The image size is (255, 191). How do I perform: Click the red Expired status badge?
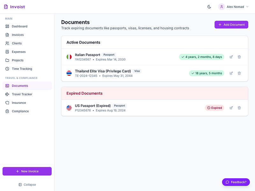coord(215,108)
